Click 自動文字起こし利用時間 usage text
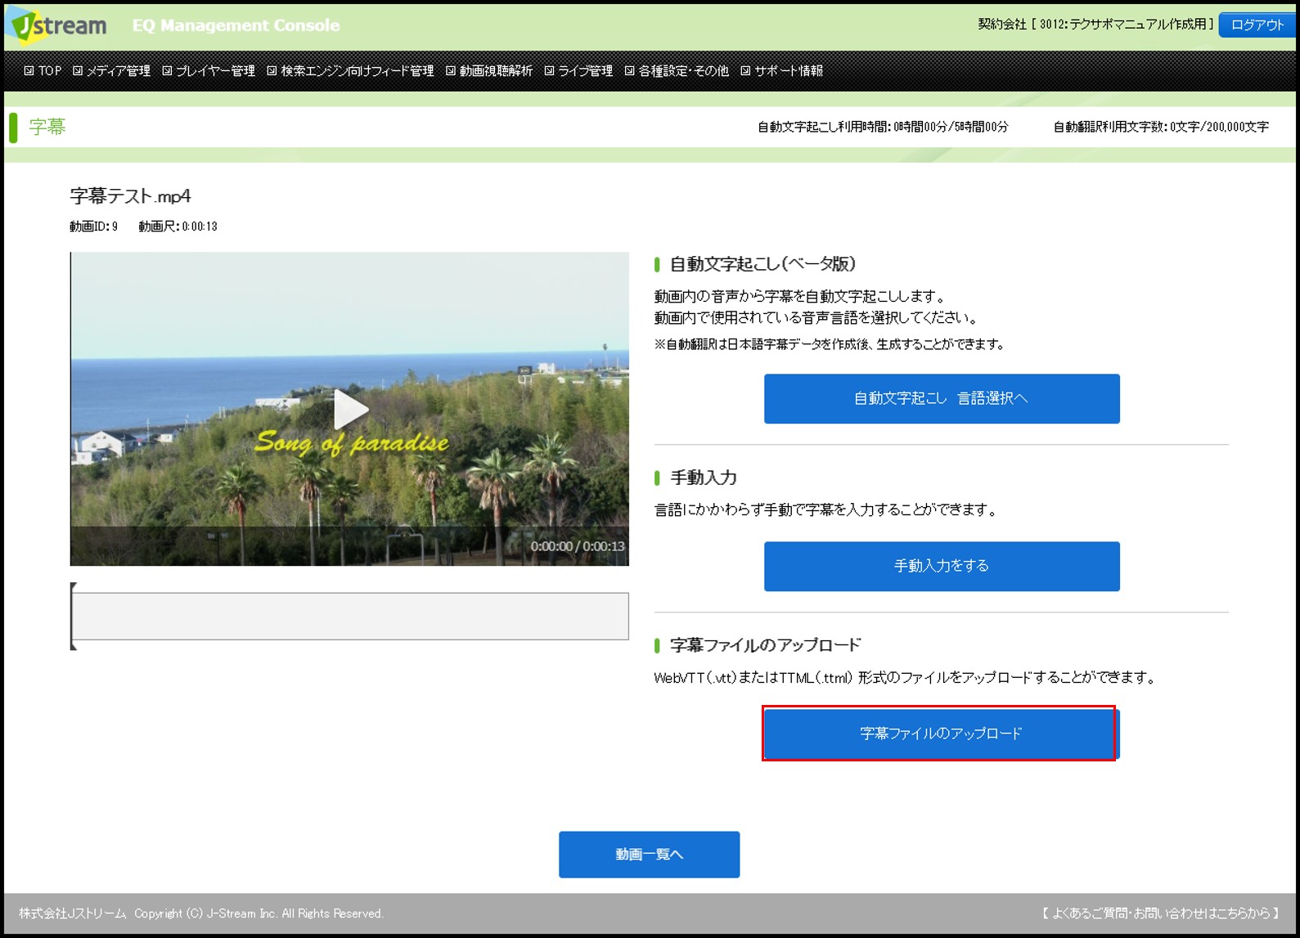Viewport: 1300px width, 938px height. [x=883, y=127]
